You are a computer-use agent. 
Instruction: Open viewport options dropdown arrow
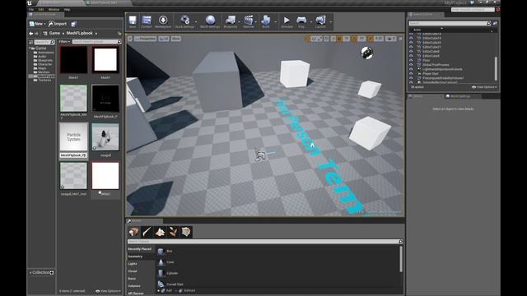point(130,39)
